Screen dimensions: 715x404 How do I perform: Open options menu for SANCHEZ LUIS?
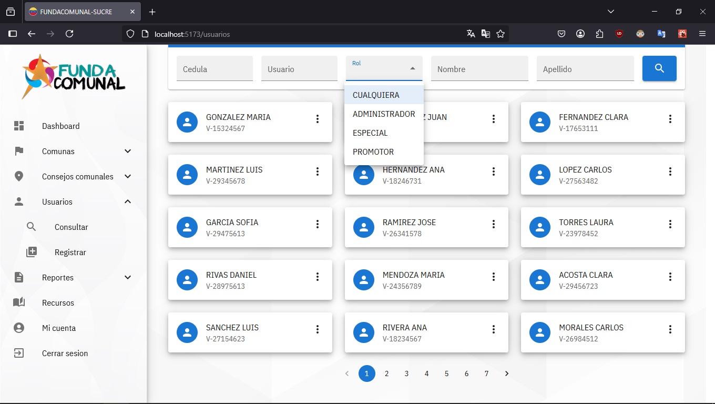coord(318,329)
